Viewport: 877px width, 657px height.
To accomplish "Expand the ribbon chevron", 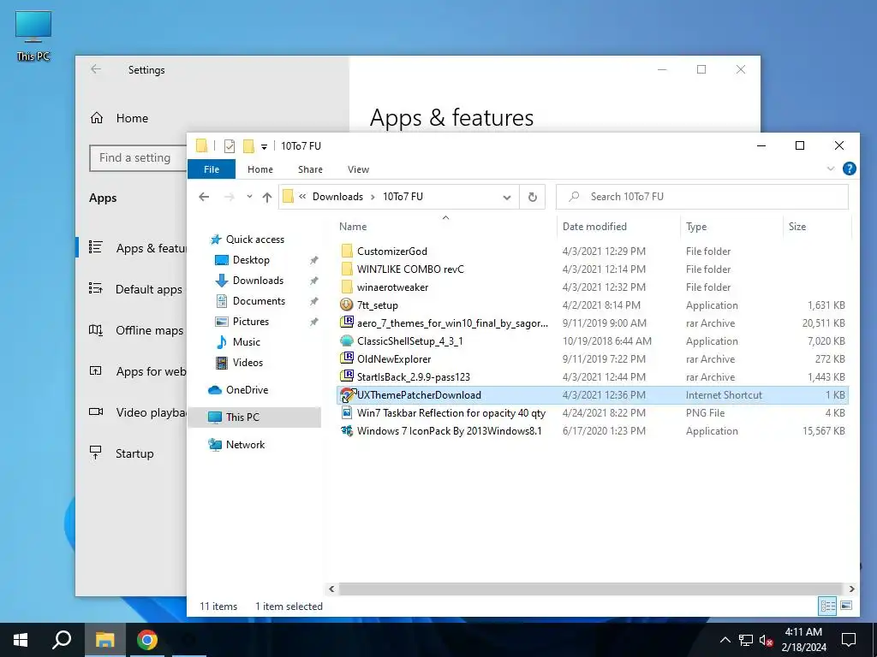I will point(831,169).
